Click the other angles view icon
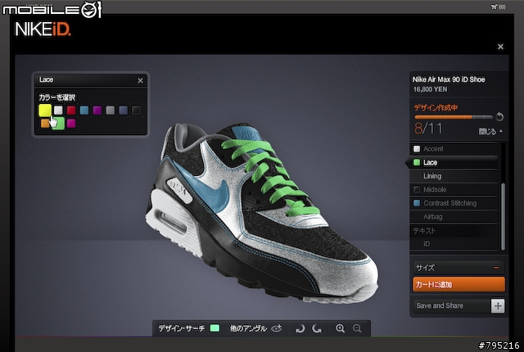Image resolution: width=524 pixels, height=352 pixels. (x=277, y=328)
